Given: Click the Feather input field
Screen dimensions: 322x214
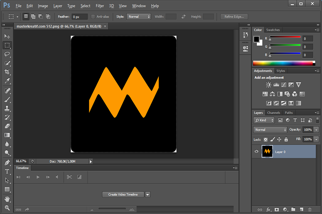Looking at the screenshot, I should (x=79, y=16).
